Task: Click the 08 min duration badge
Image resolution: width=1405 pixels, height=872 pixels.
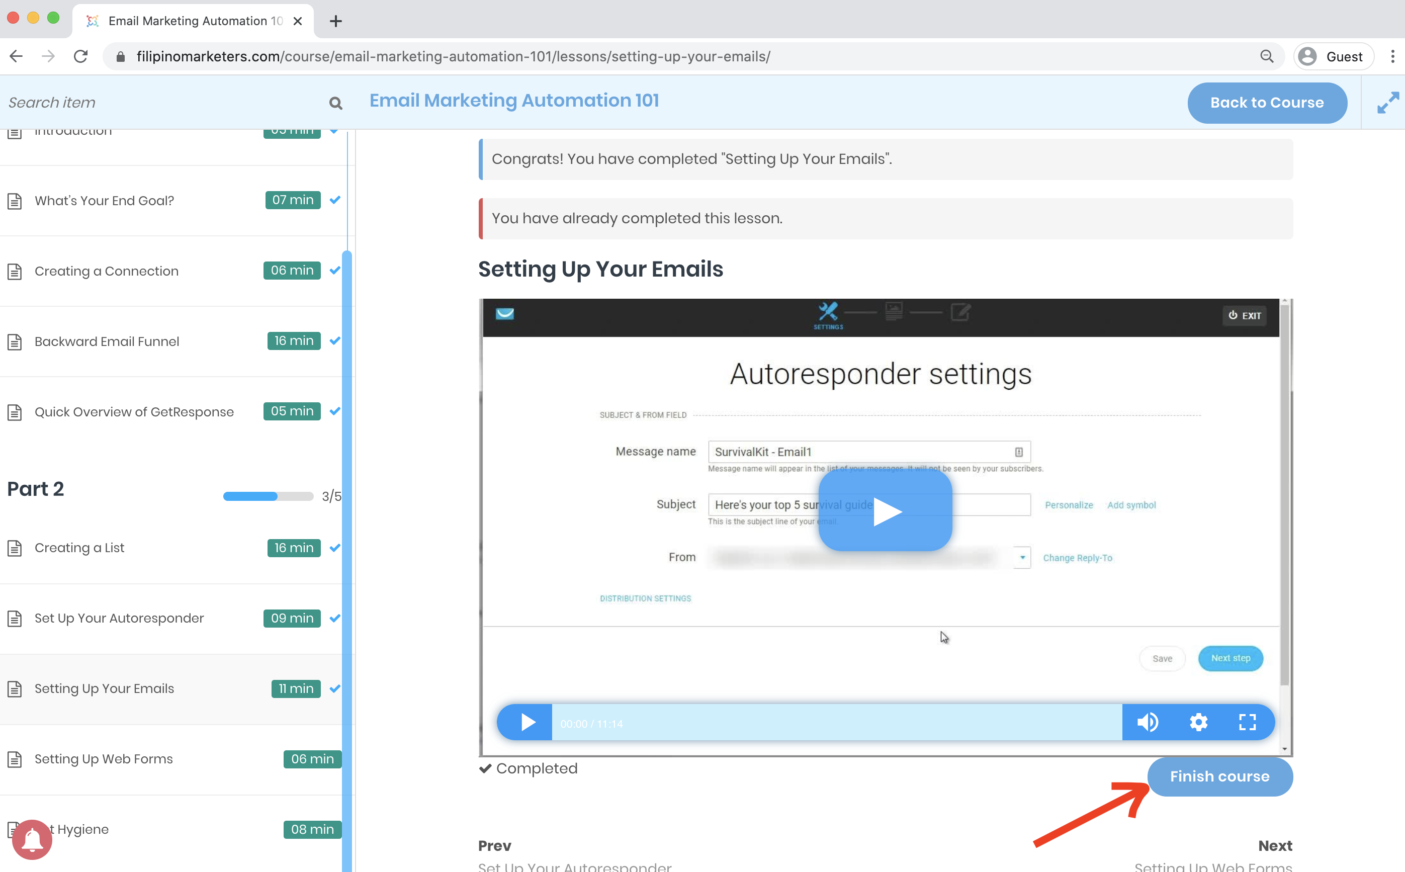Action: coord(312,829)
